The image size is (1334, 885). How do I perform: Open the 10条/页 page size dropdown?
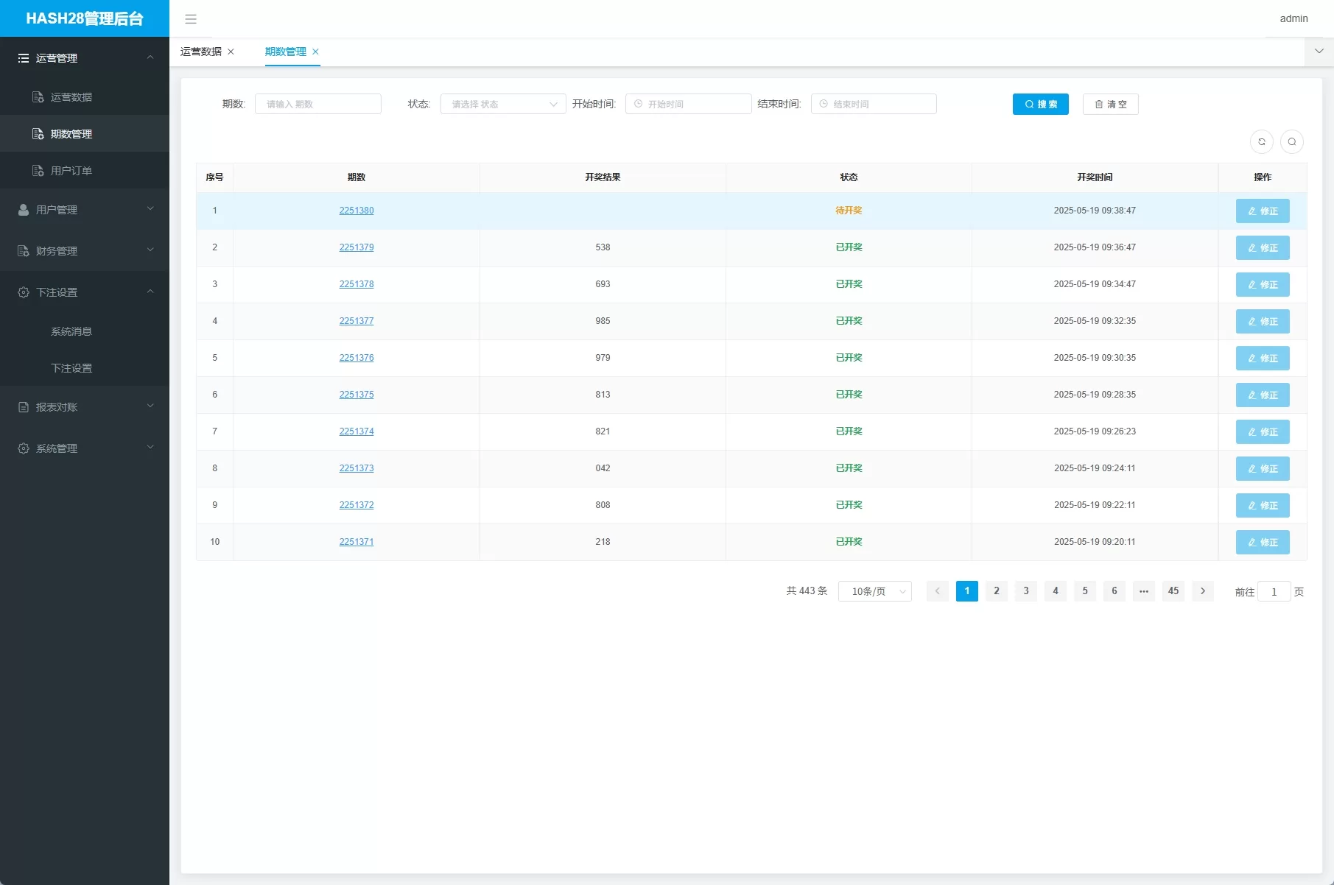874,591
